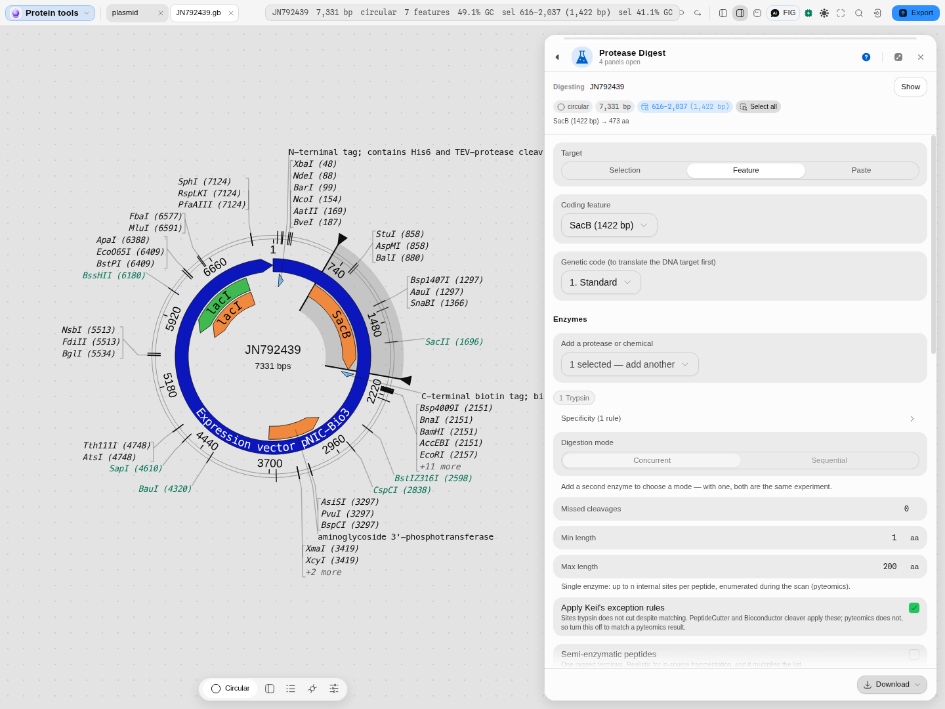Image resolution: width=945 pixels, height=709 pixels.
Task: Redo the last action in the toolbar
Action: (698, 13)
